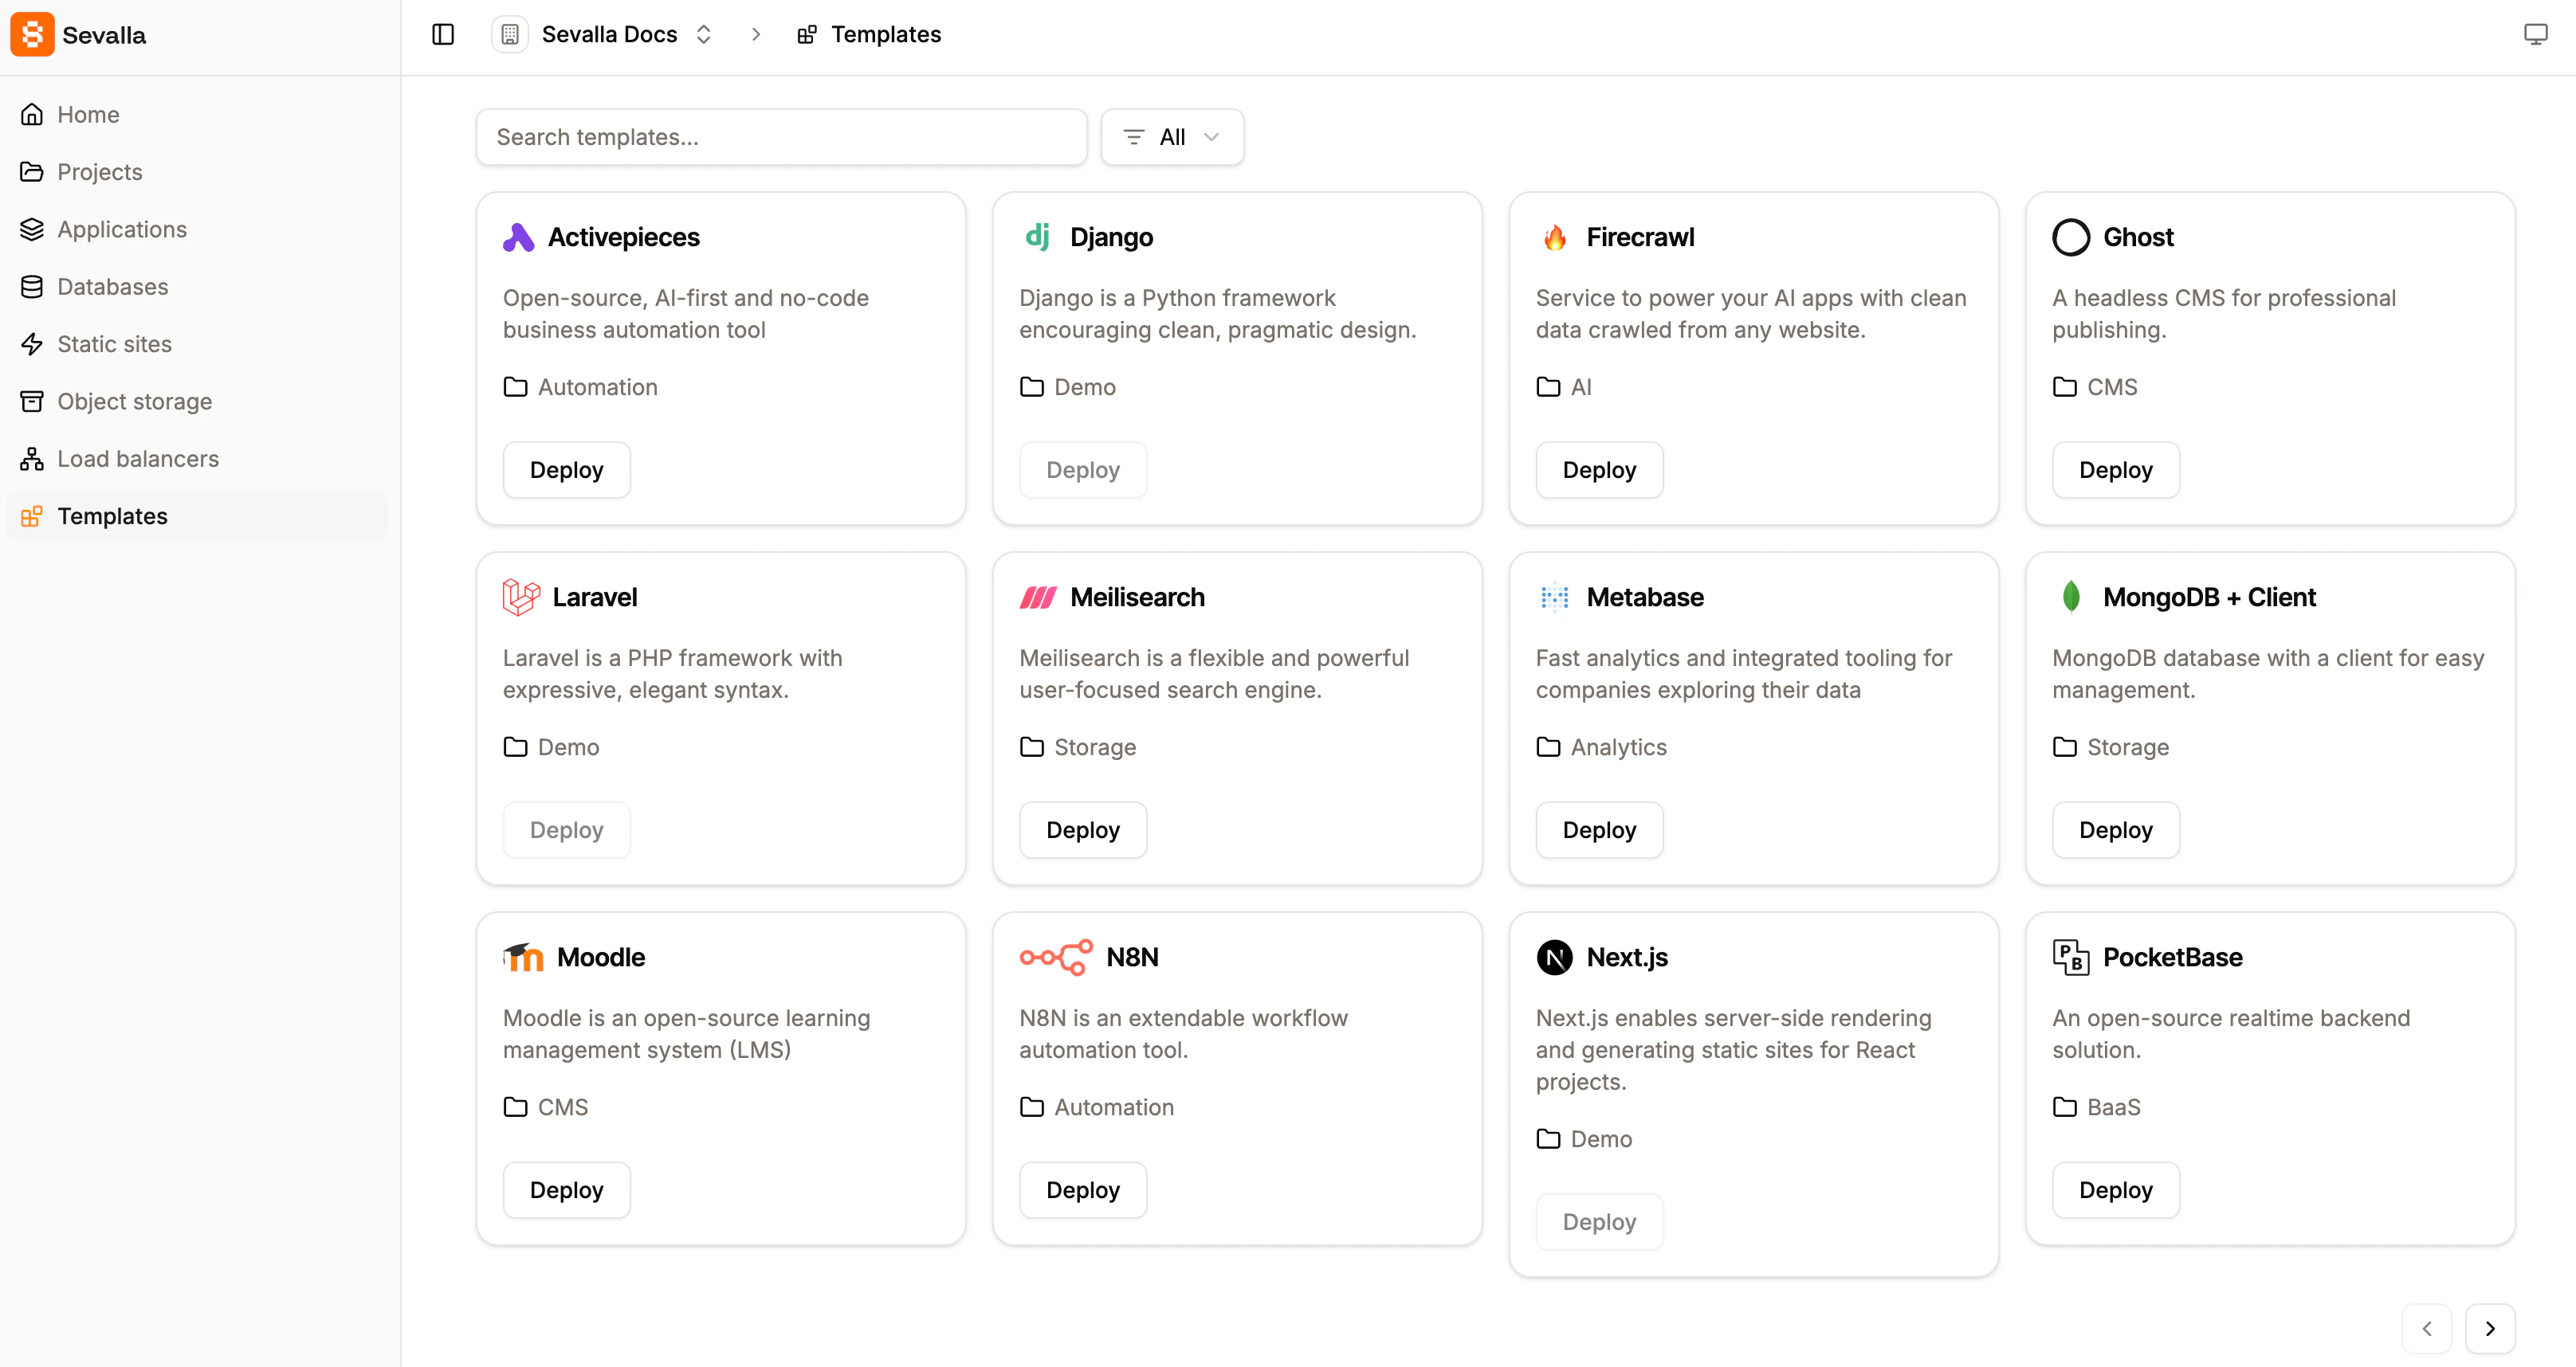
Task: Click the Moodle template logo
Action: (x=523, y=958)
